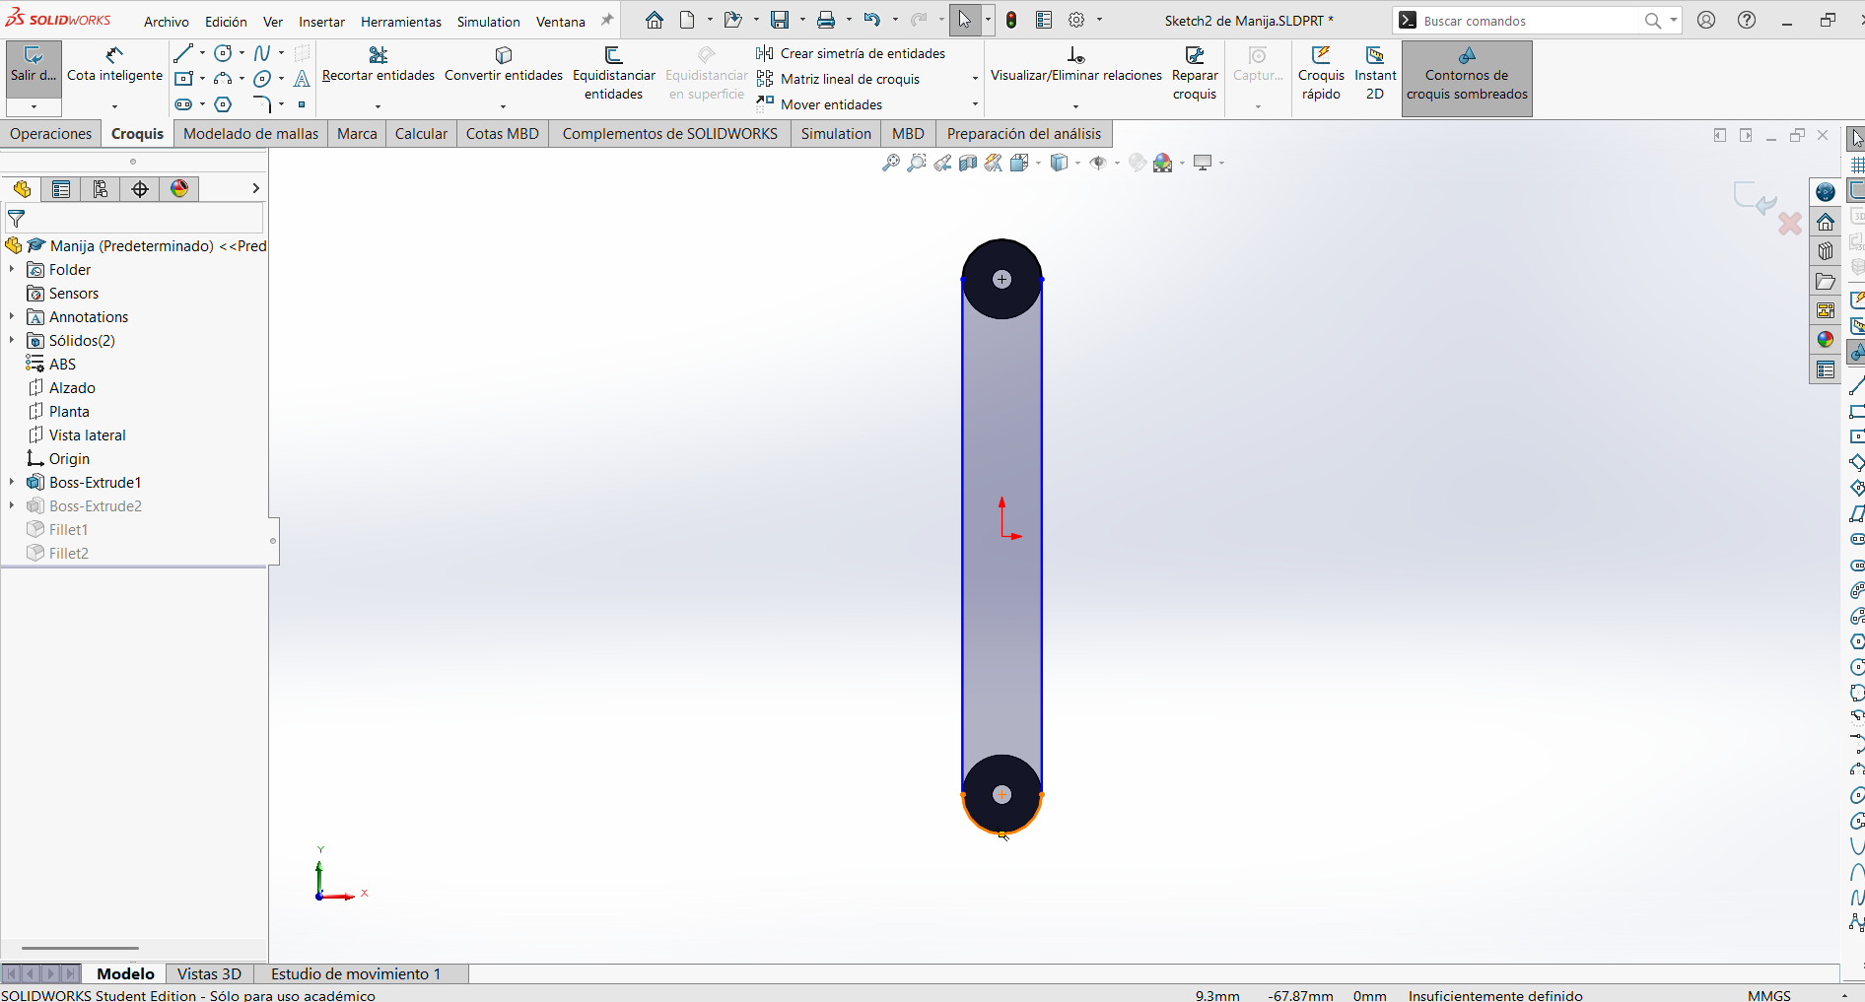The width and height of the screenshot is (1865, 1002).
Task: Click the Zoom to Area icon
Action: pyautogui.click(x=917, y=163)
